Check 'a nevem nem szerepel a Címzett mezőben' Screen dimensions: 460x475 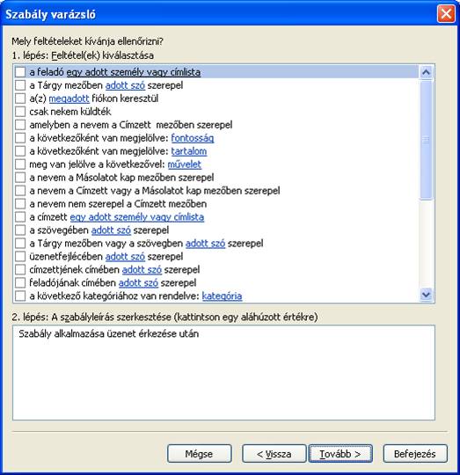20,203
